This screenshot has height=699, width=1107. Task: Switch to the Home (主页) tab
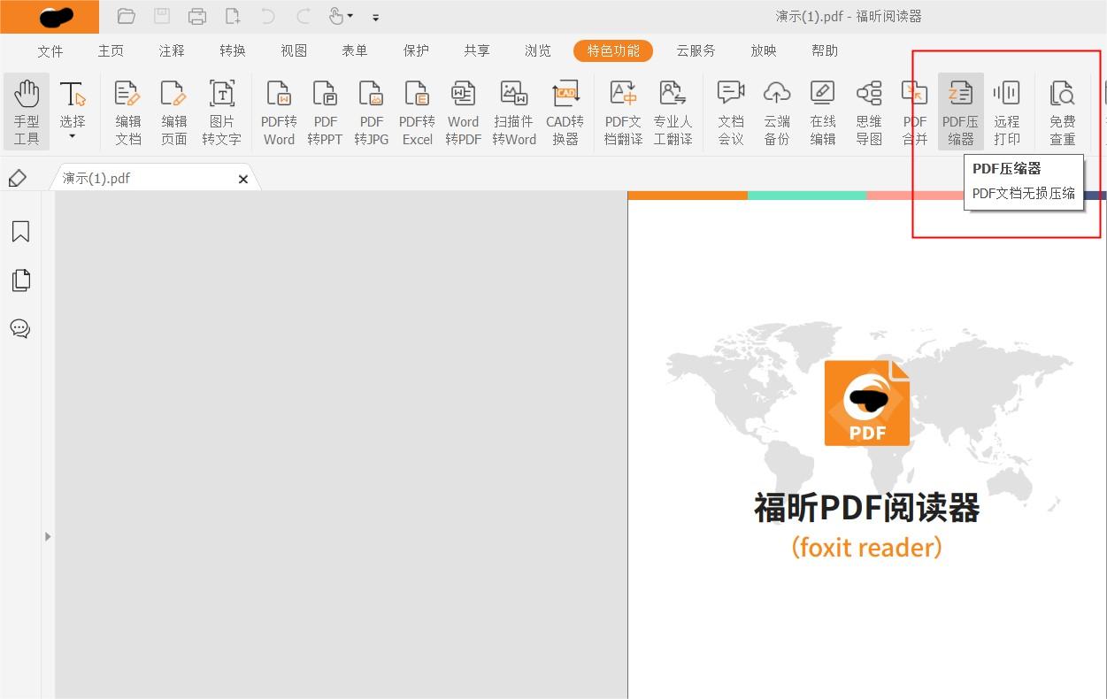(x=111, y=50)
